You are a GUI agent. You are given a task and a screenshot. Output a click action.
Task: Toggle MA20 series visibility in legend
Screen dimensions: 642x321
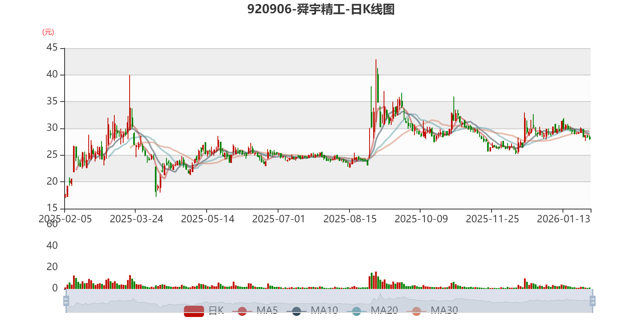[372, 311]
